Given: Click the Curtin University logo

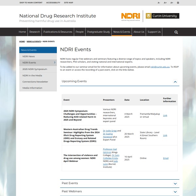Looking at the screenshot, I should (x=162, y=16).
